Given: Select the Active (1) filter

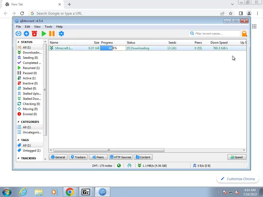Looking at the screenshot, I should (30, 78).
